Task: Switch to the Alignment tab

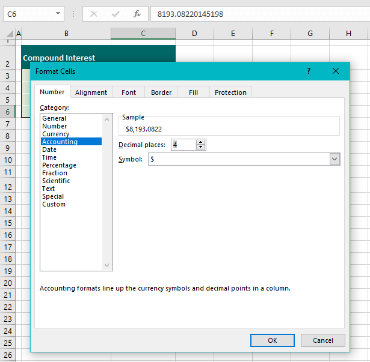Action: click(x=91, y=92)
